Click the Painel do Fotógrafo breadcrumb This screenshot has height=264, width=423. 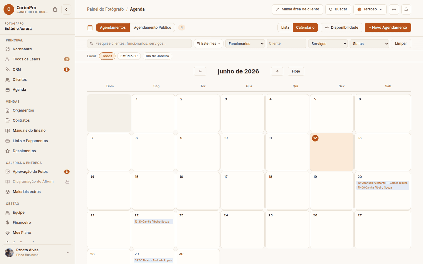tap(105, 9)
